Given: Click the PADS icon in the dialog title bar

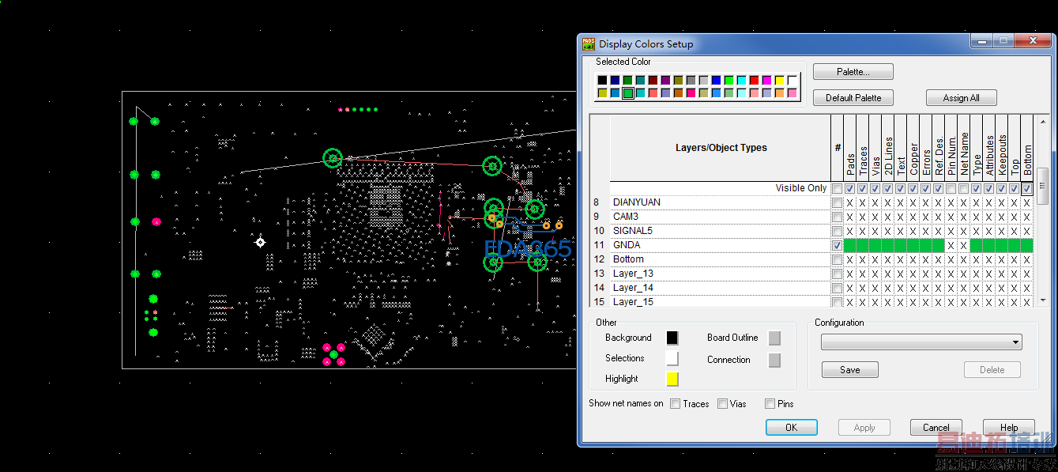Looking at the screenshot, I should pyautogui.click(x=589, y=44).
